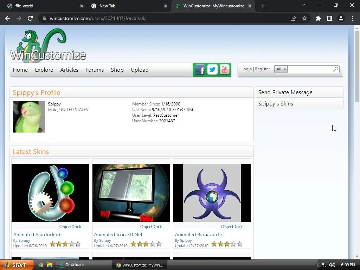The image size is (360, 270).
Task: Click the purple biohazard thumbnail
Action: tap(212, 193)
